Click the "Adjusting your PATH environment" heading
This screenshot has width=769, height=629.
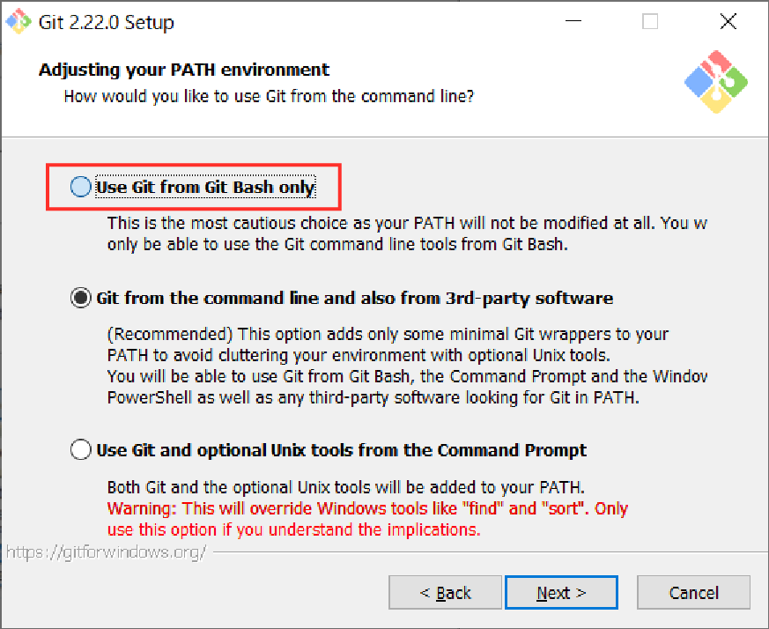click(x=184, y=70)
